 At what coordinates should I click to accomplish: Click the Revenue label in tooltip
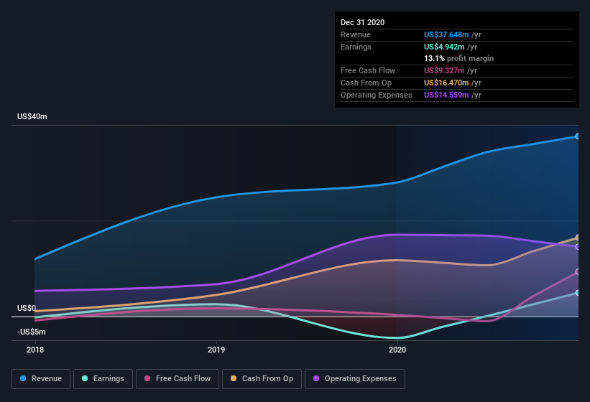(356, 34)
